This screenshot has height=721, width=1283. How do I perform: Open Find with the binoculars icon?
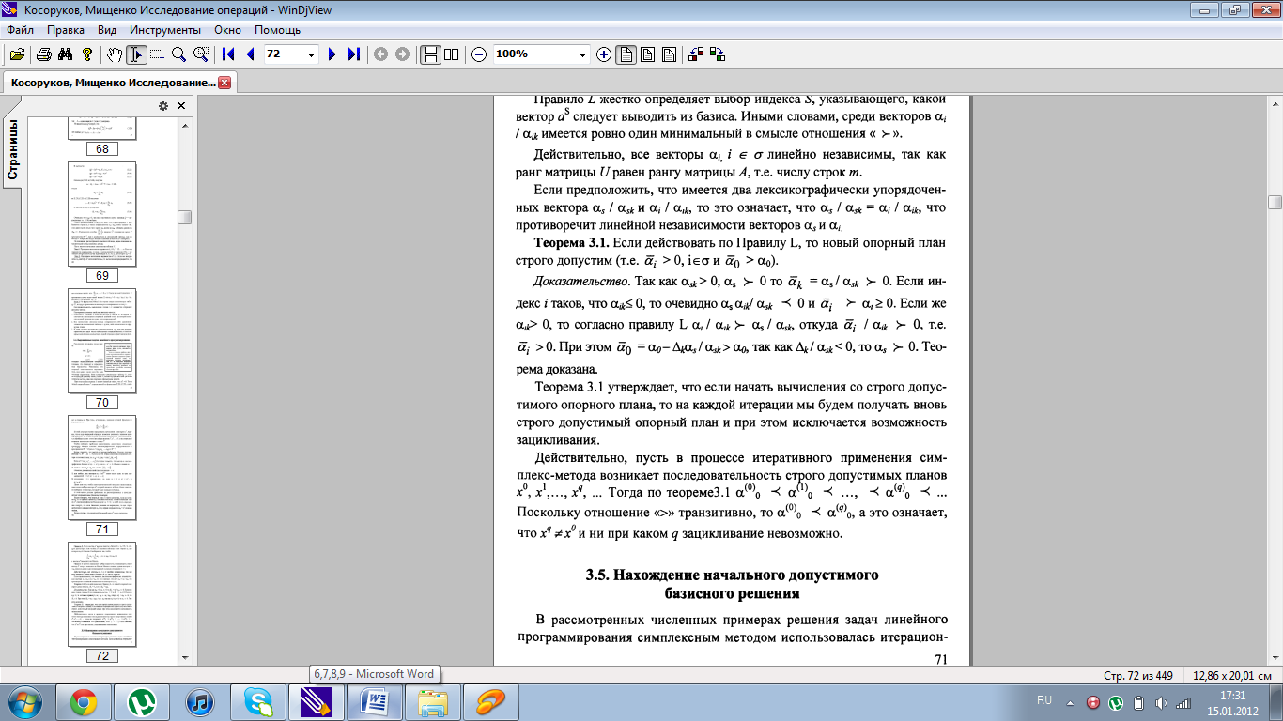pyautogui.click(x=66, y=54)
